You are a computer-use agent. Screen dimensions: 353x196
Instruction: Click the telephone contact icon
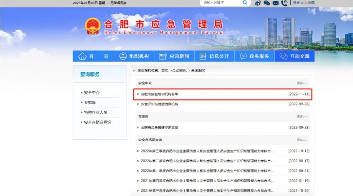[x=284, y=3]
